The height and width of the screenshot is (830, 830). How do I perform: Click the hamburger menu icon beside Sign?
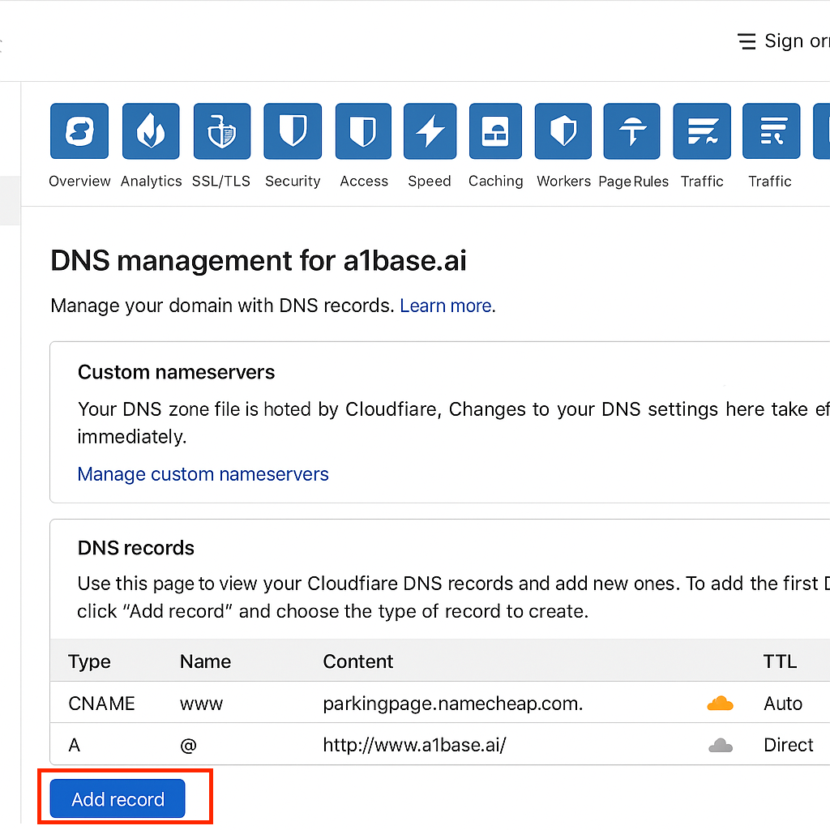click(x=747, y=41)
